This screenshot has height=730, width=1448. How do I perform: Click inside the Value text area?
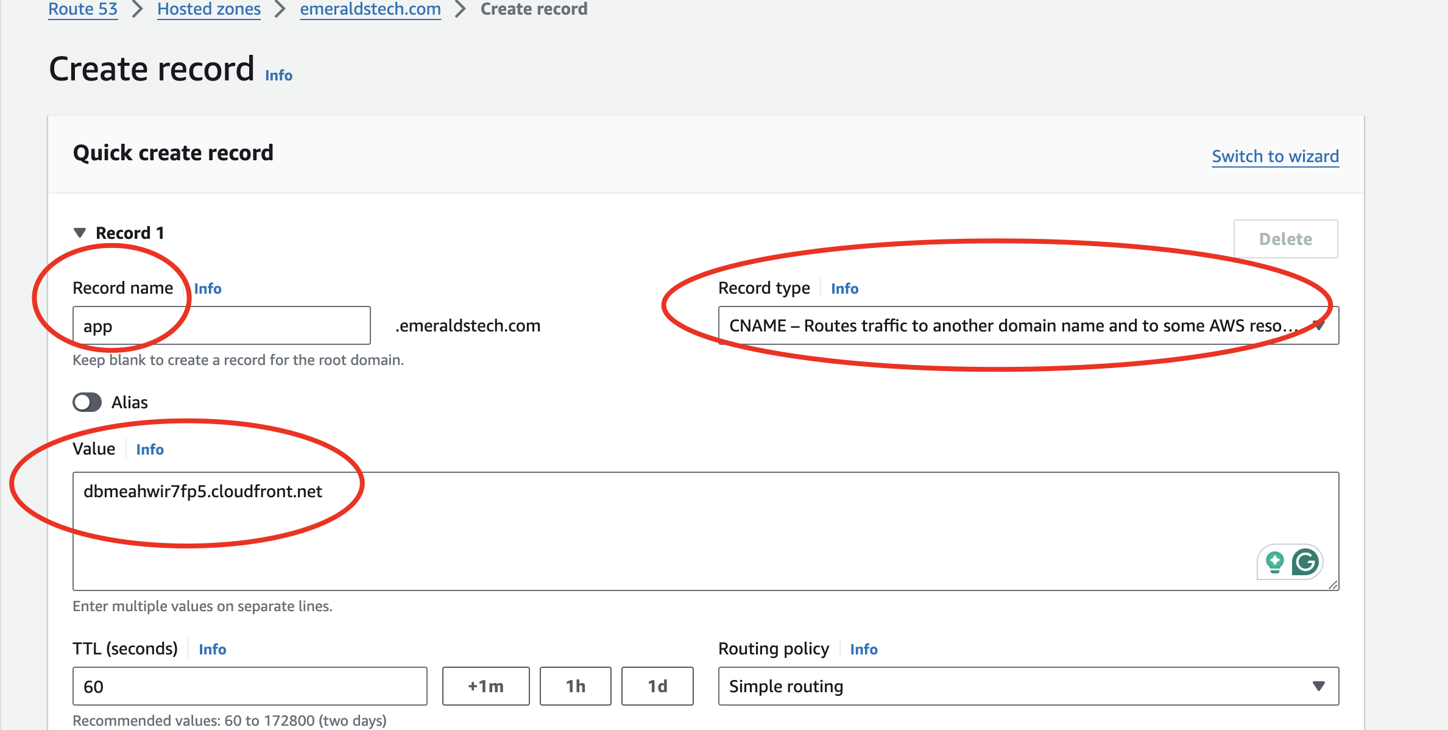pyautogui.click(x=670, y=530)
